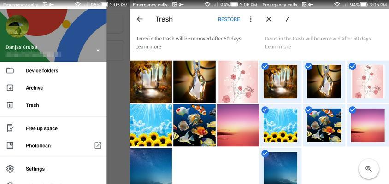Tap the 95% battery icon in status bar
The image size is (389, 184).
pos(105,5)
